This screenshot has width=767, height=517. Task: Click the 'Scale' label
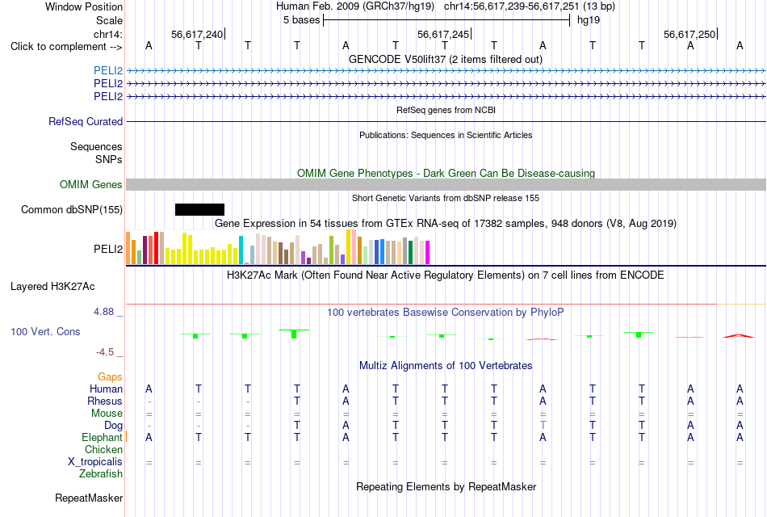point(109,20)
